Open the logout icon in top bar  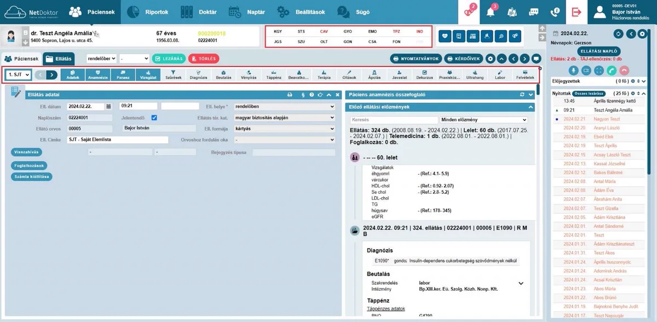(x=576, y=12)
